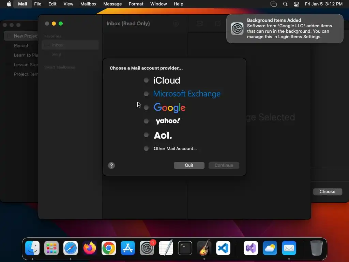Screen dimensions: 349x262
Task: Launch Safari from the Dock
Action: point(71,248)
